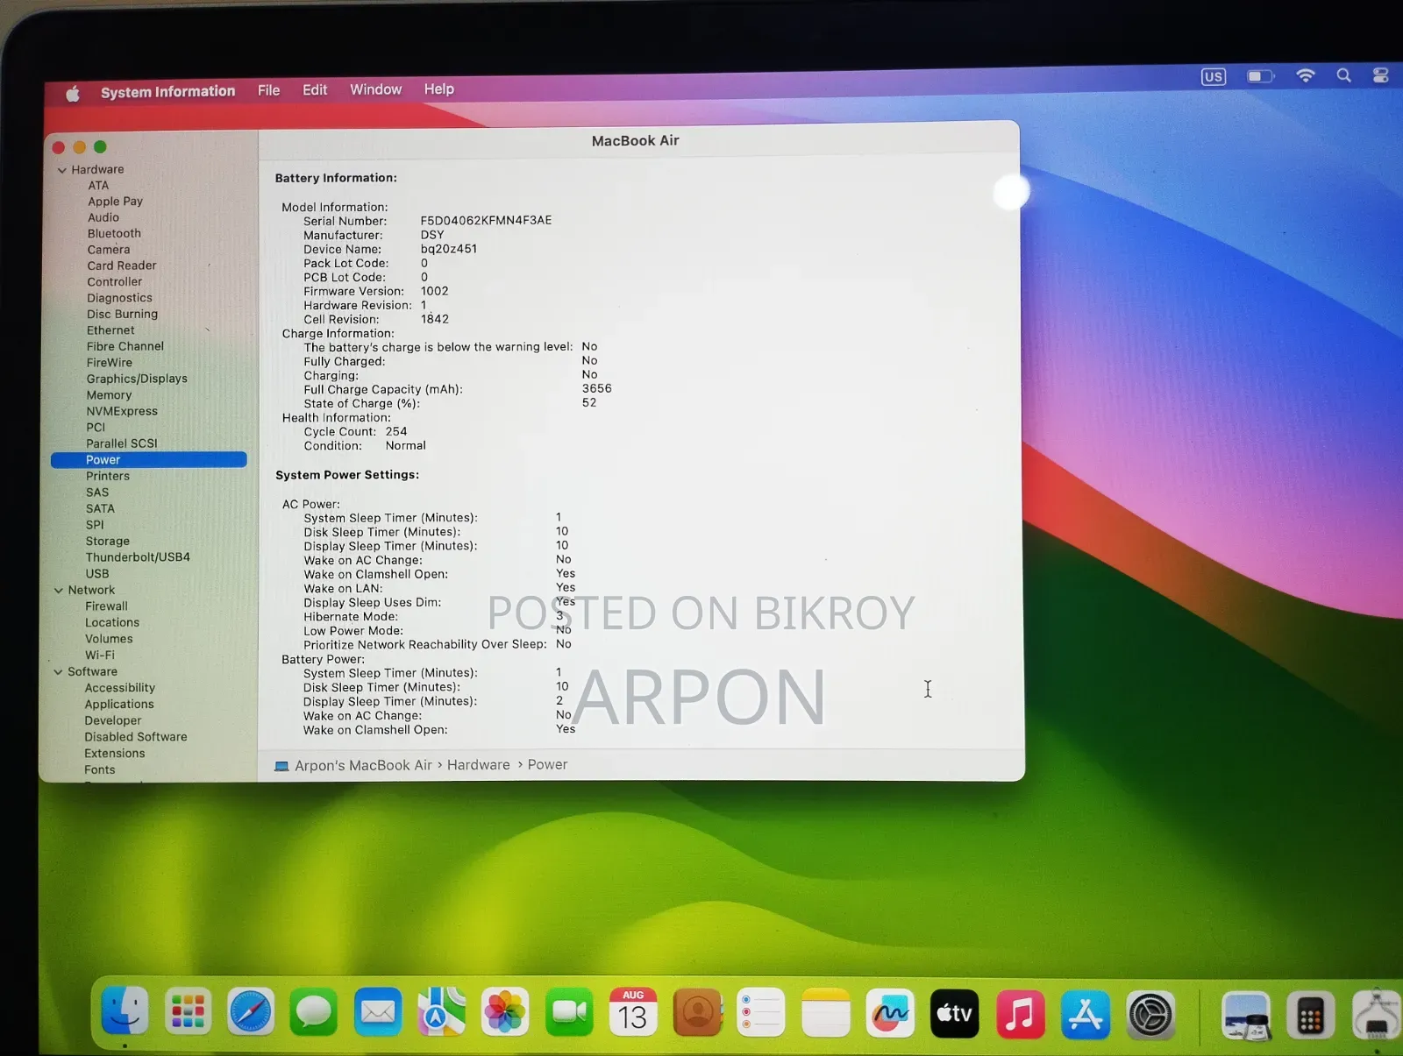Select Applications under Software
The image size is (1403, 1056).
119,705
